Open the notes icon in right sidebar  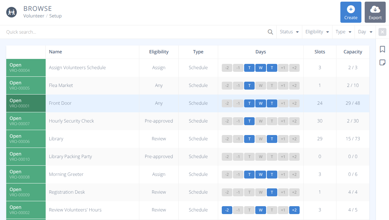click(x=382, y=63)
